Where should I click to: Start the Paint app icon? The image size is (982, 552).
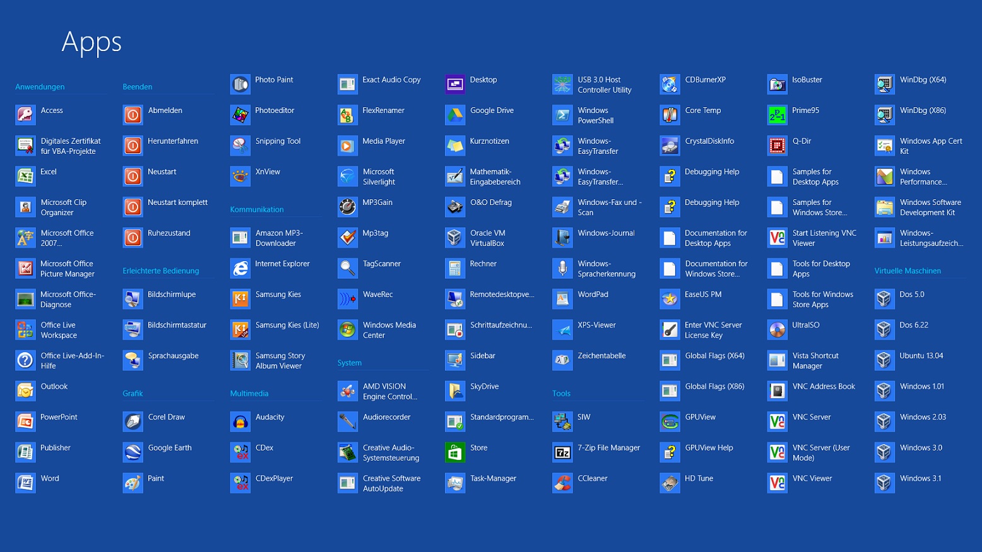coord(133,483)
